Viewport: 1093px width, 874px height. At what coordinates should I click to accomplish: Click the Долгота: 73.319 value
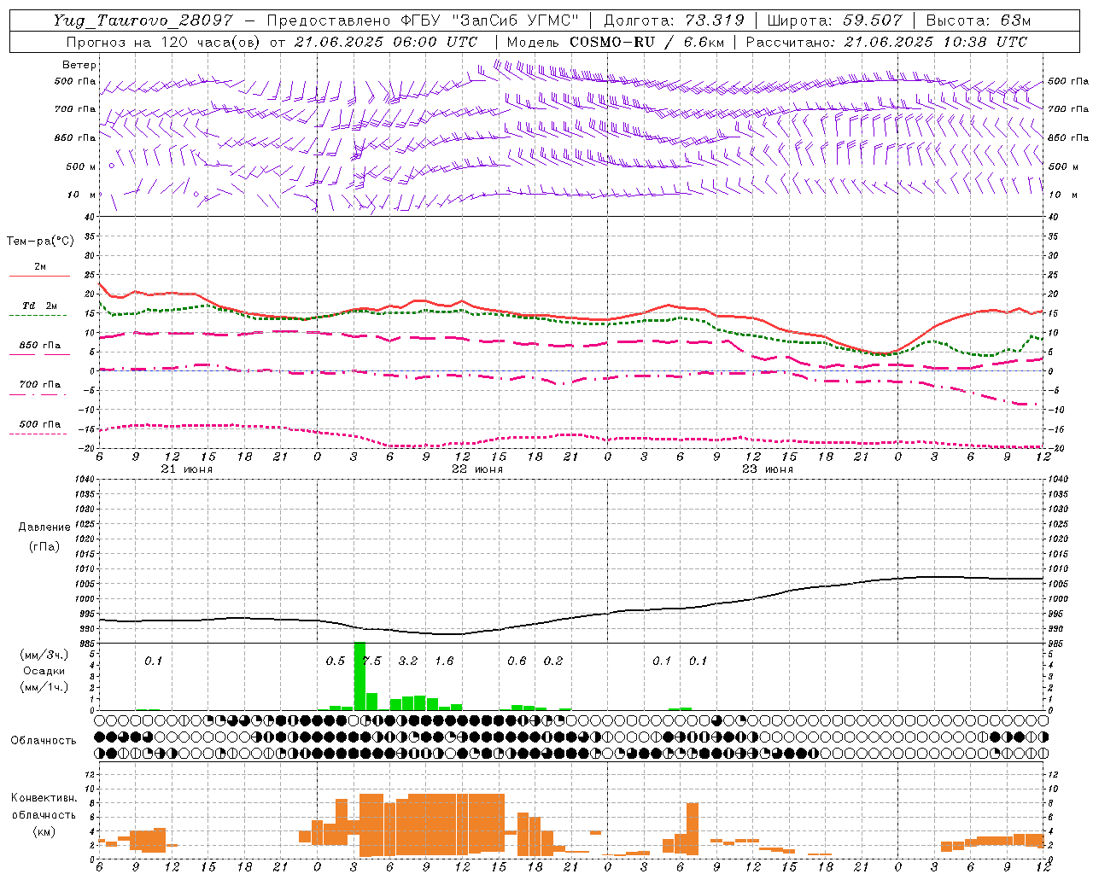point(674,20)
